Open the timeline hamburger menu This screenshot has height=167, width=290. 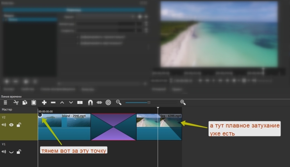pos(5,102)
